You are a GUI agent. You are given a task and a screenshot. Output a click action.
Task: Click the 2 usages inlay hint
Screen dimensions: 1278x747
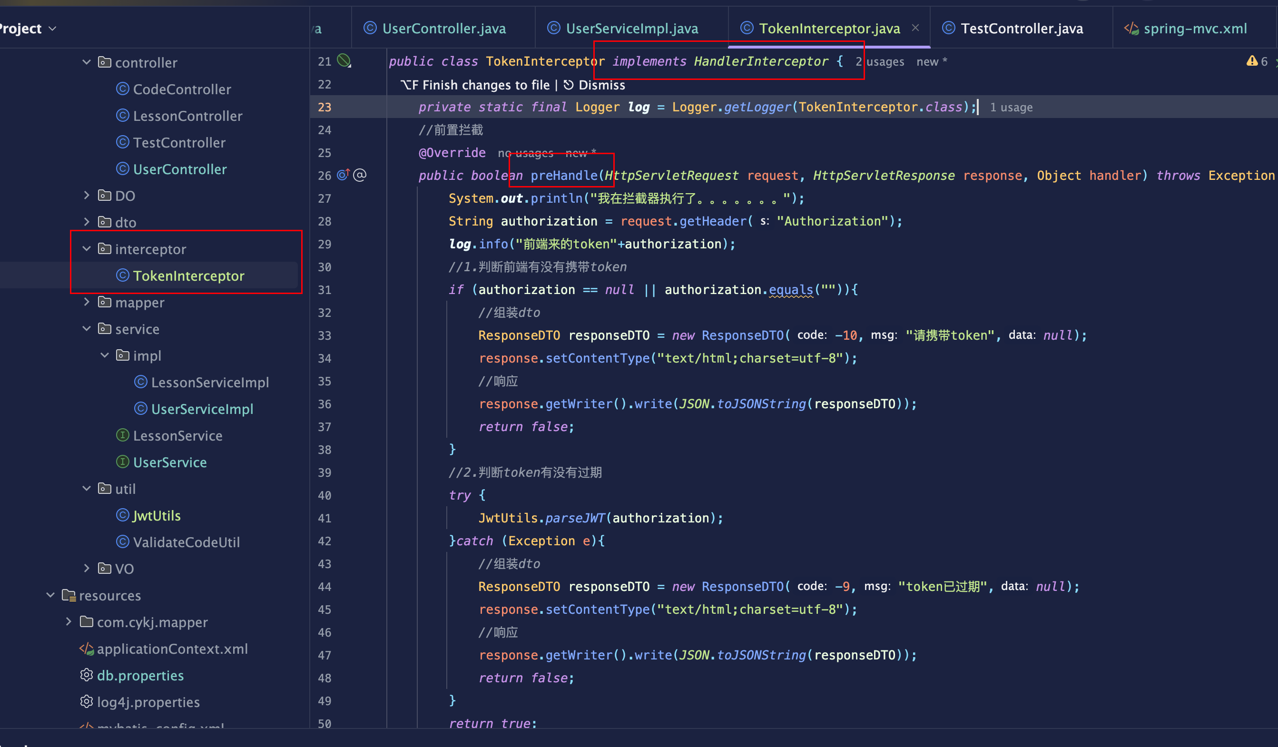point(879,61)
